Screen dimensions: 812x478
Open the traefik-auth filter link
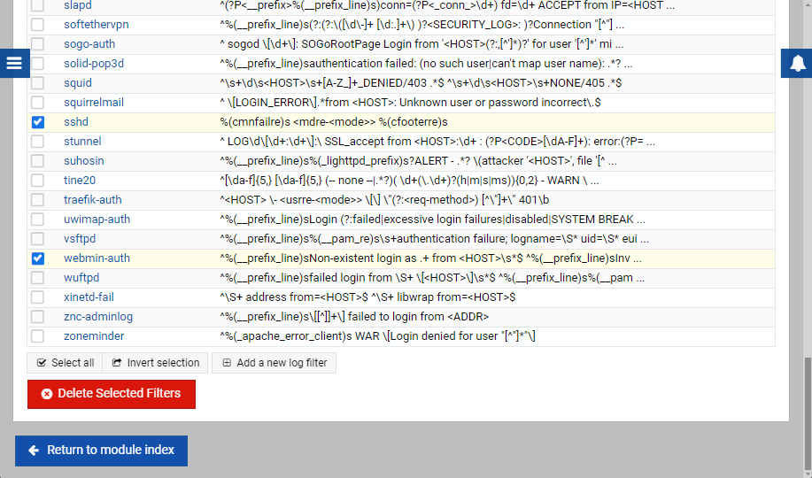pos(93,200)
